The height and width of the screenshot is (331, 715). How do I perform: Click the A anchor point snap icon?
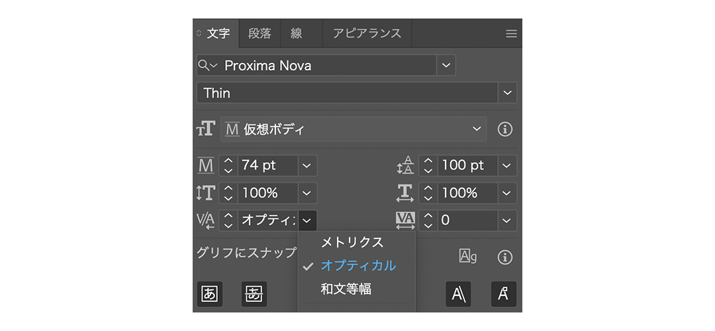pyautogui.click(x=503, y=294)
